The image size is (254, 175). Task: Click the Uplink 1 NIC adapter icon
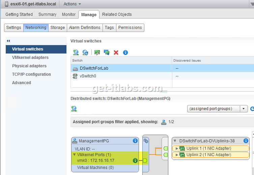pyautogui.click(x=182, y=148)
